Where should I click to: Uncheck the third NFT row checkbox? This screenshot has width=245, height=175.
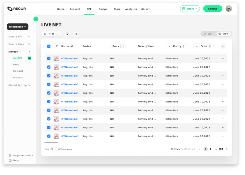(x=49, y=76)
